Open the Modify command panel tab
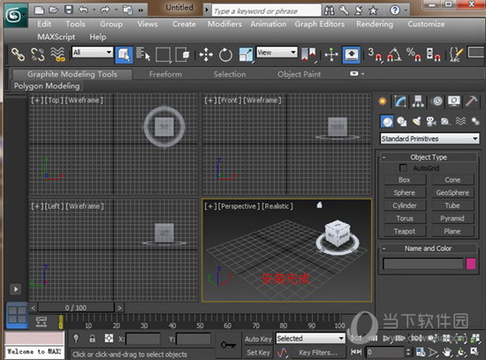Image resolution: width=486 pixels, height=360 pixels. click(x=400, y=101)
